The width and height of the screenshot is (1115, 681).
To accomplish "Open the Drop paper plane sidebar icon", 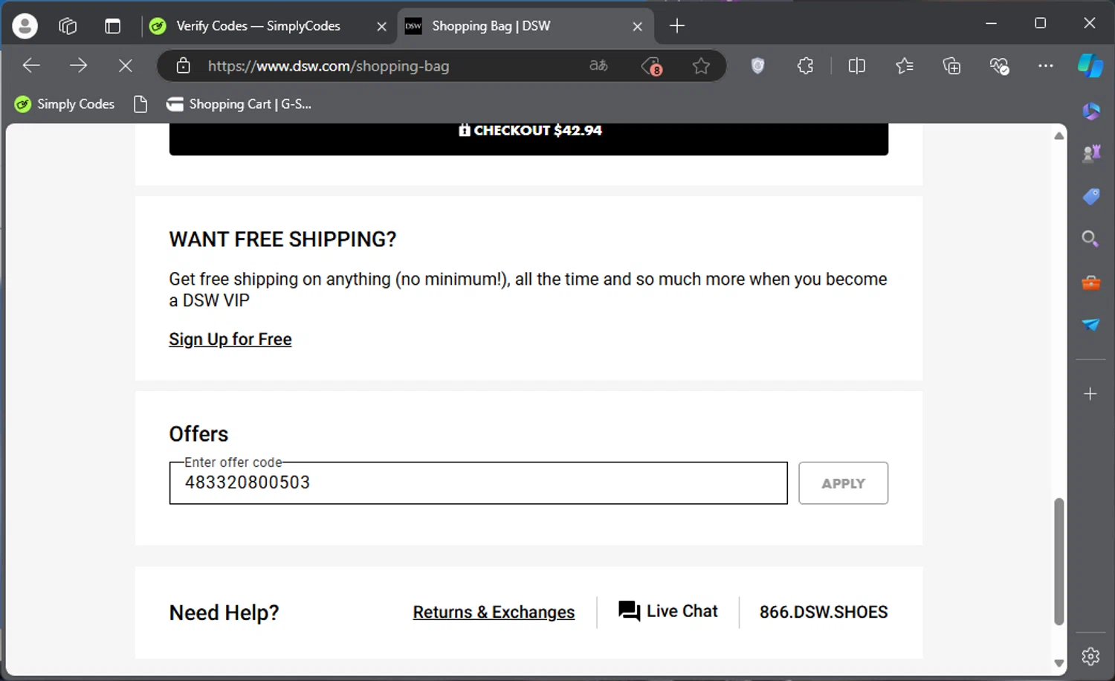I will [1090, 325].
